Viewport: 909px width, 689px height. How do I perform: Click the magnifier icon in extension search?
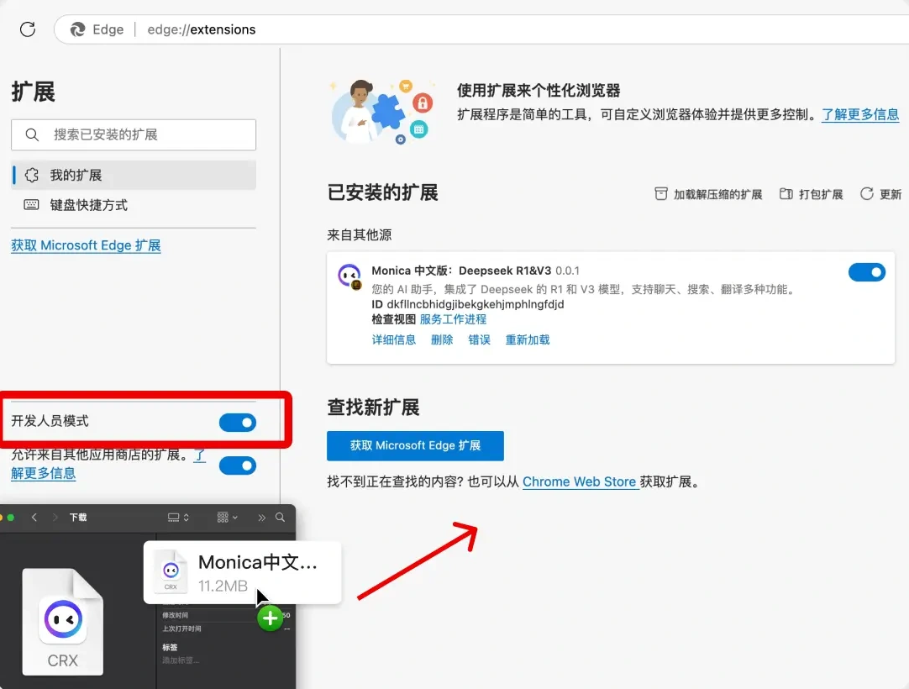click(33, 134)
